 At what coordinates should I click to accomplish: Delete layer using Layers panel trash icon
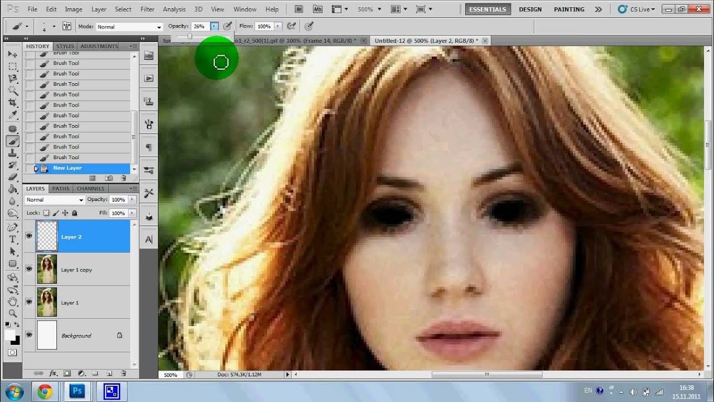pyautogui.click(x=123, y=373)
